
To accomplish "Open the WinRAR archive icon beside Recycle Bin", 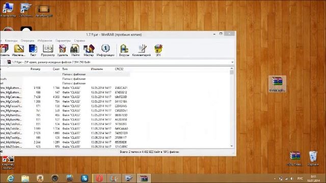I will [295, 159].
